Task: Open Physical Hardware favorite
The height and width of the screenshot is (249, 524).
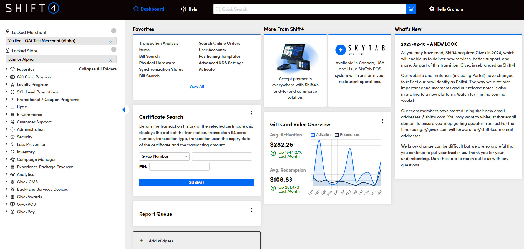Action: pyautogui.click(x=157, y=63)
